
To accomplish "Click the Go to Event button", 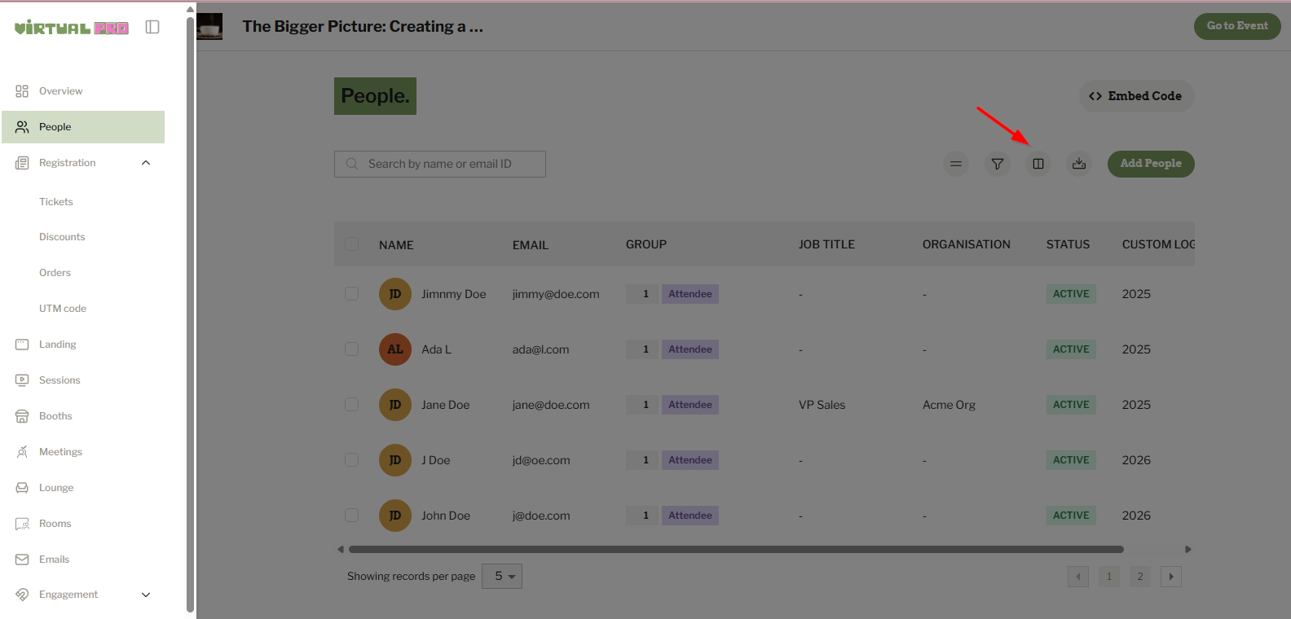I will tap(1237, 26).
